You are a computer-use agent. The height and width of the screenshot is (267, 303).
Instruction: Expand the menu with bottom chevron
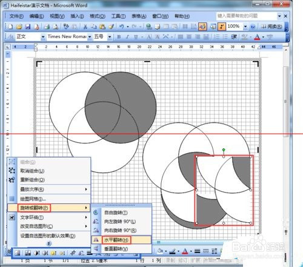coord(48,243)
